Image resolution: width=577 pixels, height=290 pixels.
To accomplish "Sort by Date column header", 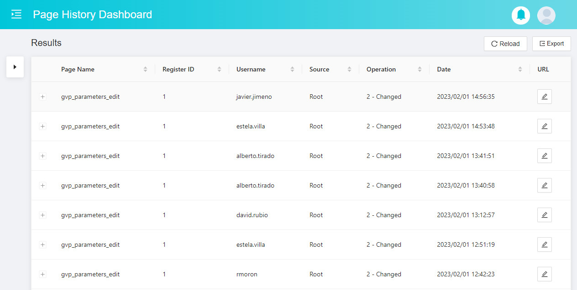I will click(444, 69).
